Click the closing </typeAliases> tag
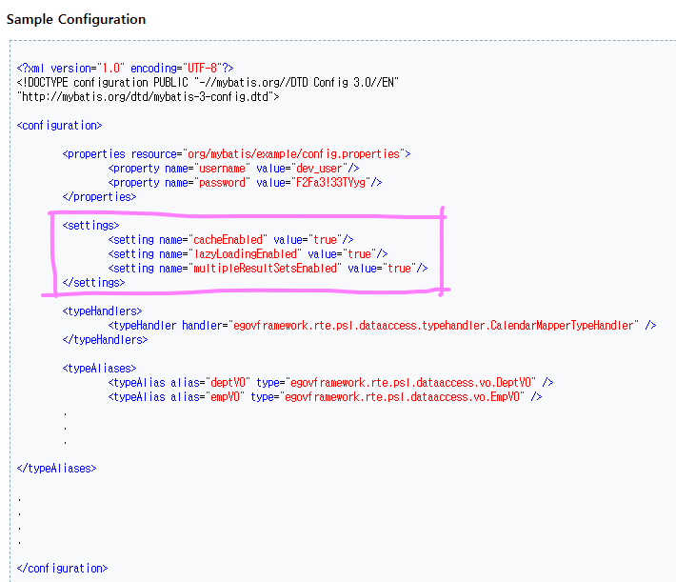This screenshot has height=582, width=676. pyautogui.click(x=56, y=469)
